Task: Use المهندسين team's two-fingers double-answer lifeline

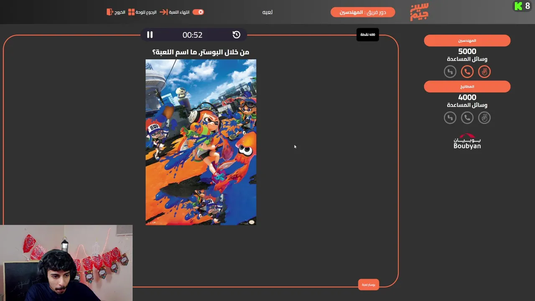Action: coord(484,72)
